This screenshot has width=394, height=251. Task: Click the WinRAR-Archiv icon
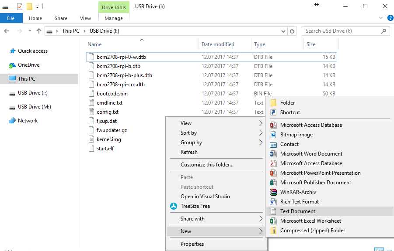pyautogui.click(x=273, y=192)
